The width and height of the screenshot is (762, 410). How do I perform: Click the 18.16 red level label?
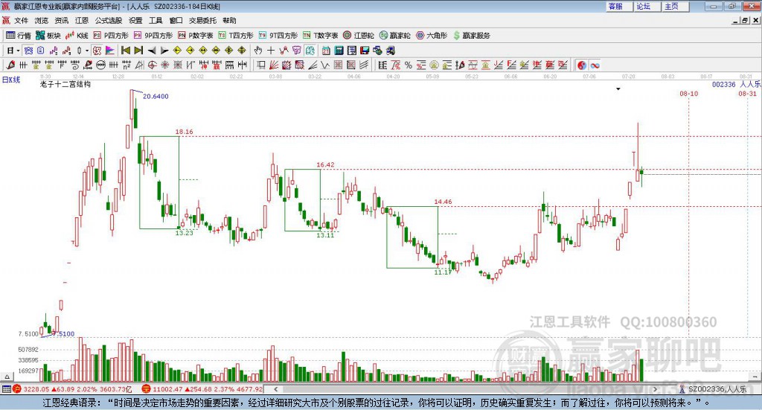click(185, 132)
